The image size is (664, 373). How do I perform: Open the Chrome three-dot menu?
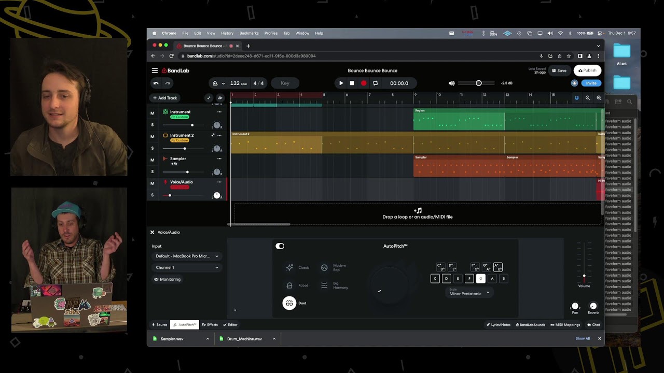pos(599,56)
